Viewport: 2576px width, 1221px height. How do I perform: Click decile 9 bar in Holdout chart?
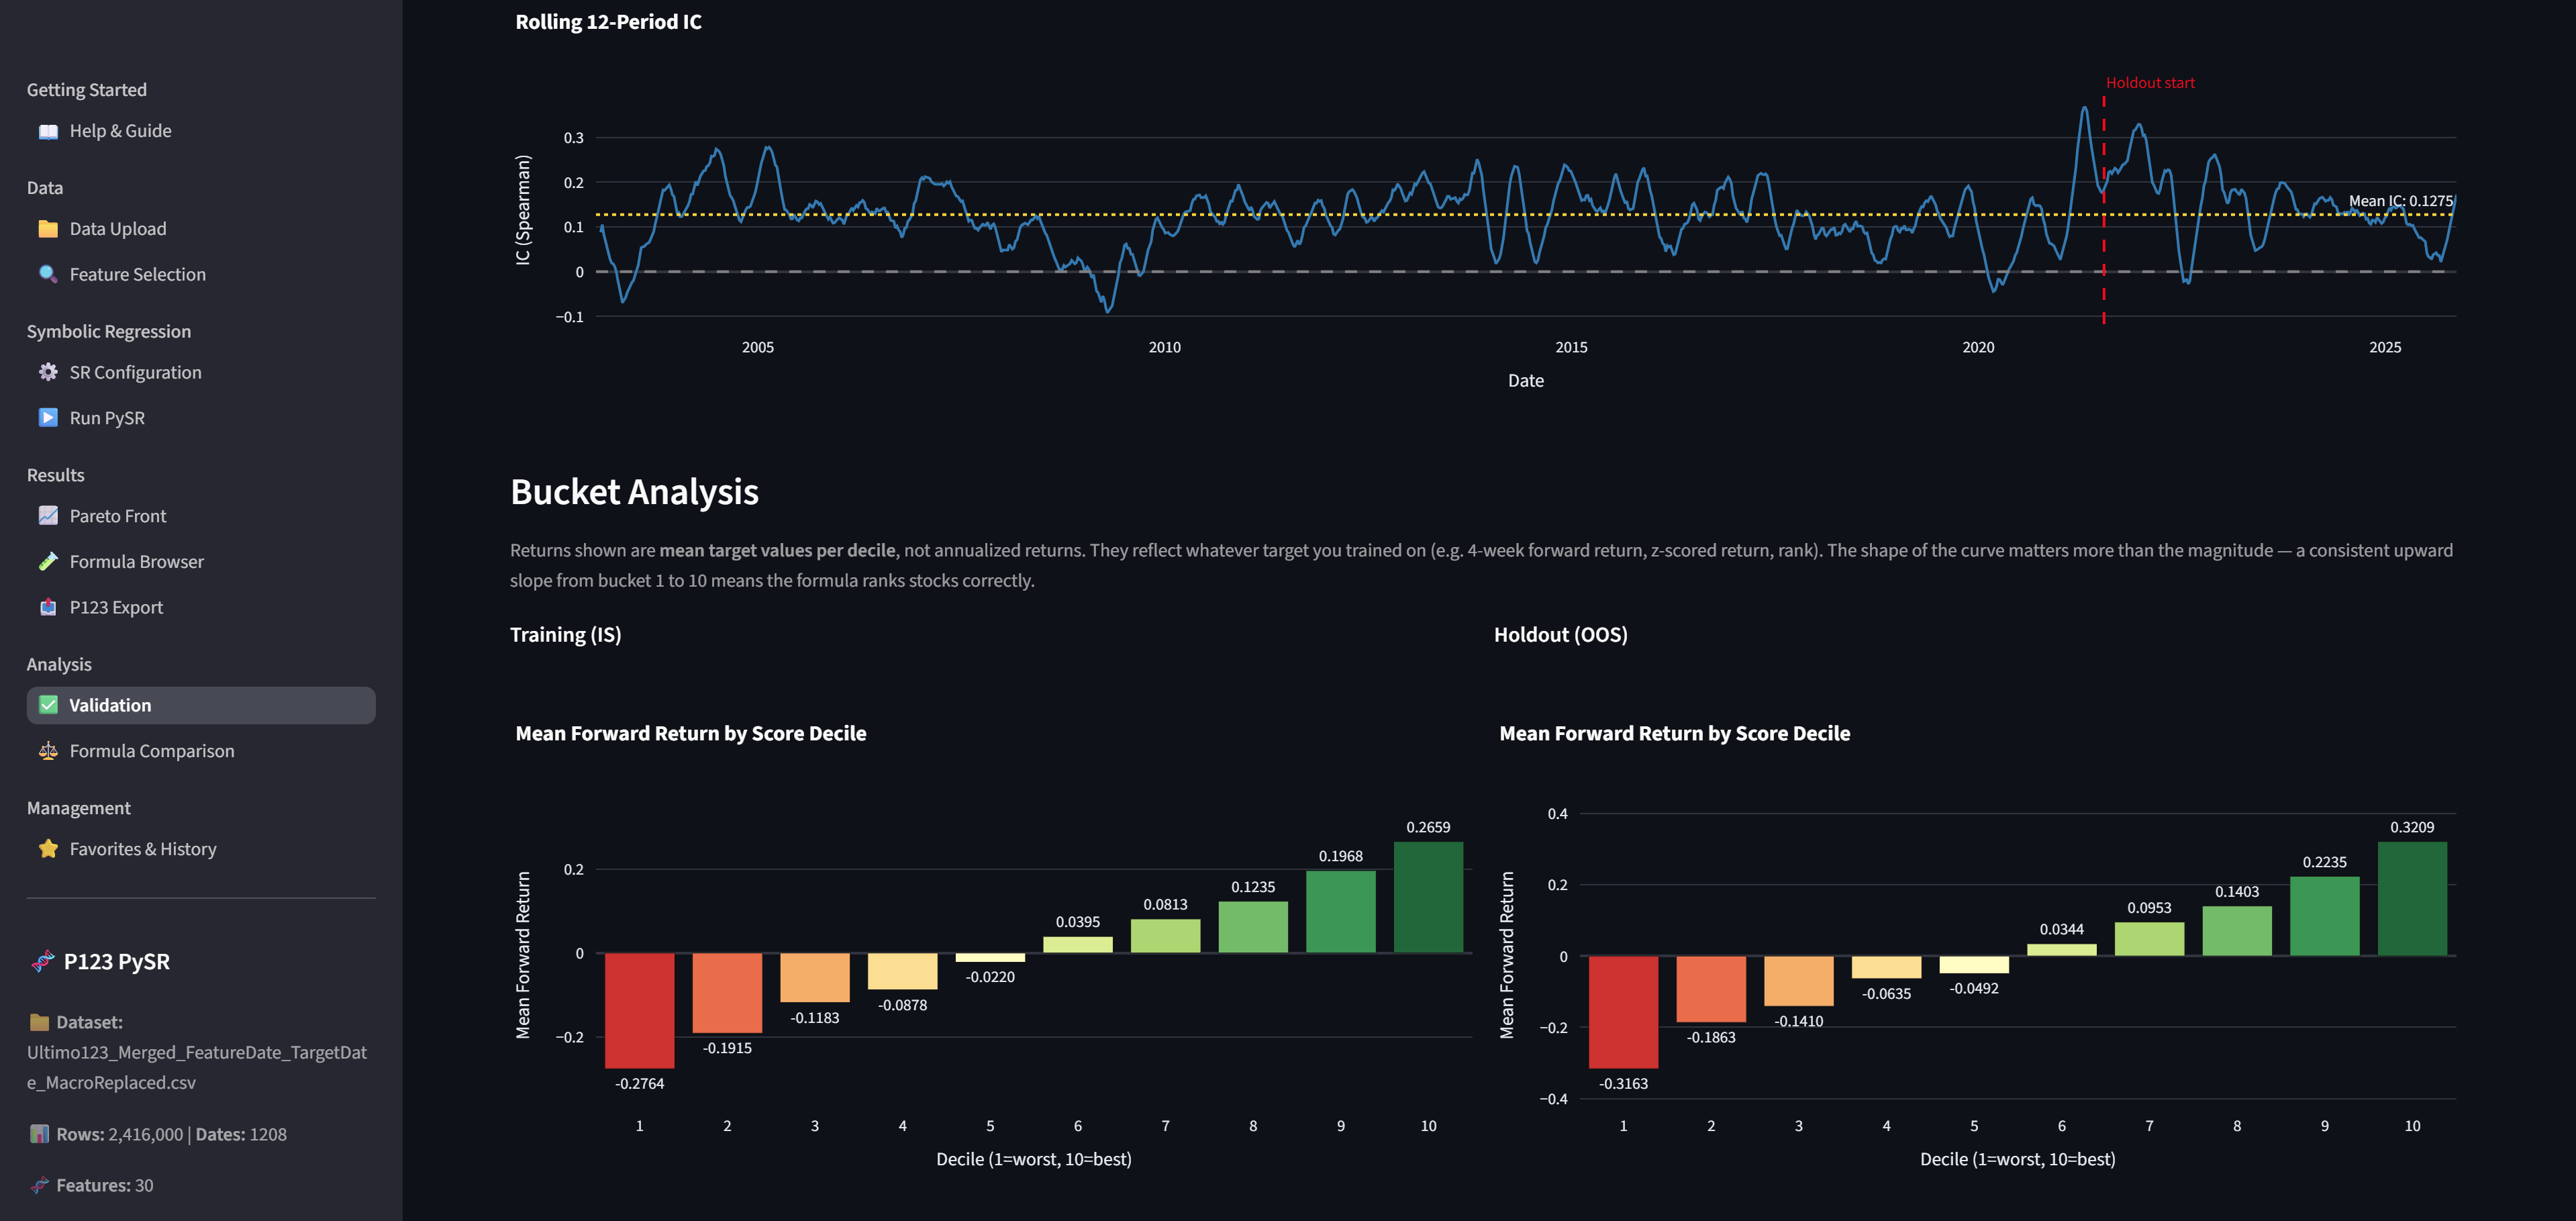click(2324, 916)
